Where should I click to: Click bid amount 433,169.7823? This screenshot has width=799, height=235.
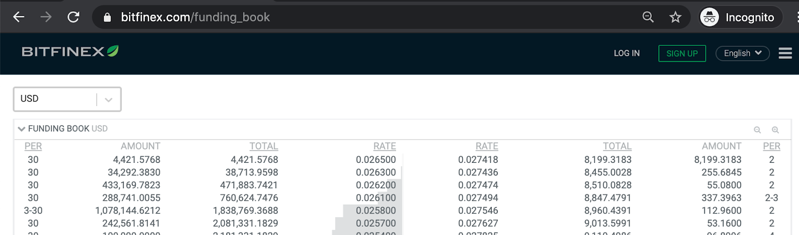coord(131,185)
